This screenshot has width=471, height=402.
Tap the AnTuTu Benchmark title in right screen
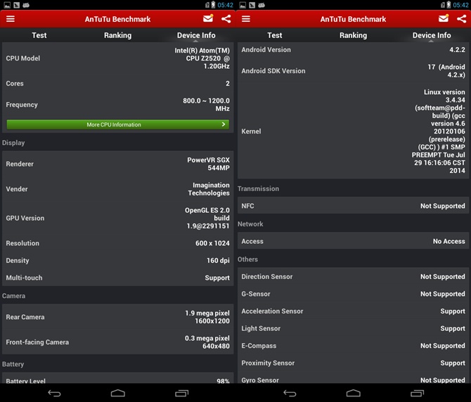point(353,19)
